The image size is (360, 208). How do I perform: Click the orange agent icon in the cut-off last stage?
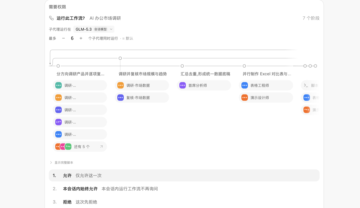coord(307,110)
